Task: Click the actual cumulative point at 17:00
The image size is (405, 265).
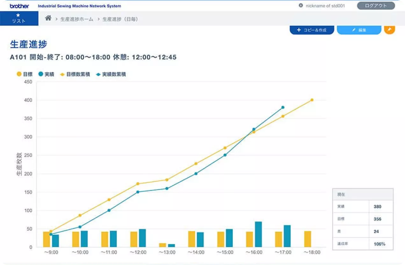Action: pos(283,107)
